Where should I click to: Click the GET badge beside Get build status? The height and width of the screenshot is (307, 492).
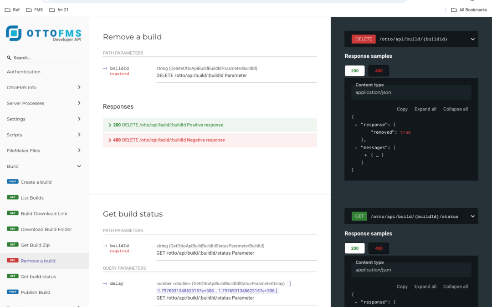[13, 276]
